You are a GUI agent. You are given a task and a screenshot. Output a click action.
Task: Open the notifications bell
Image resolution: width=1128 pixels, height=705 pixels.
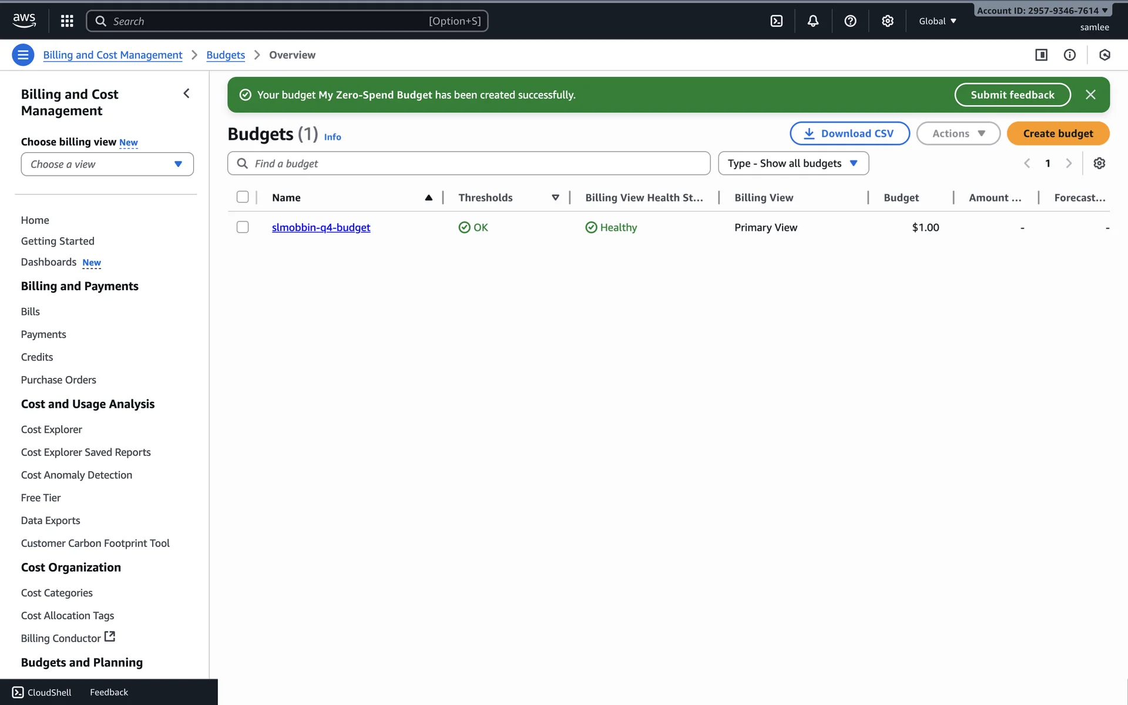[x=813, y=21]
